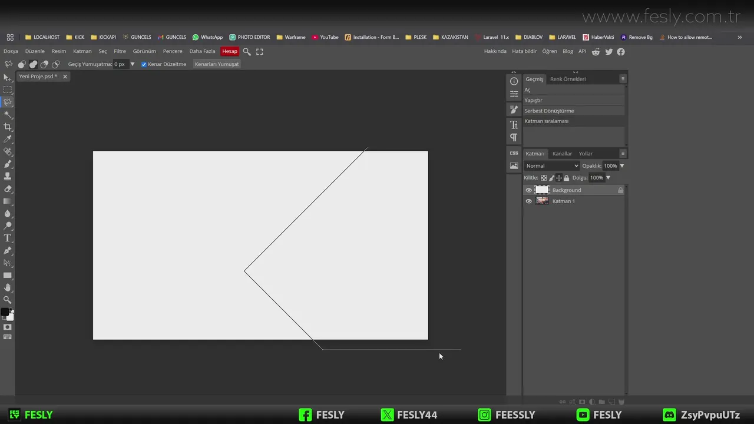Select the Eyedropper tool

click(x=8, y=140)
